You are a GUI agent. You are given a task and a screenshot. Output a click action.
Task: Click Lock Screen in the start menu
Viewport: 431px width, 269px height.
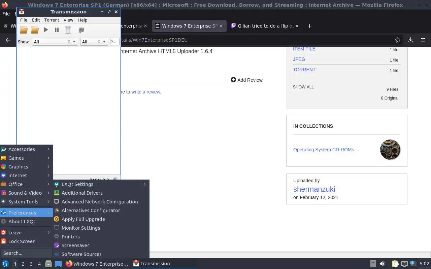click(x=26, y=241)
